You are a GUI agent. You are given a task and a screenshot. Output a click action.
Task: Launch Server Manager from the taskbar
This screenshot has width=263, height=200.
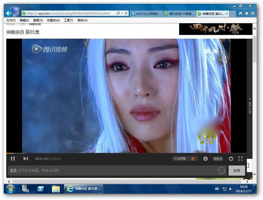click(x=26, y=189)
